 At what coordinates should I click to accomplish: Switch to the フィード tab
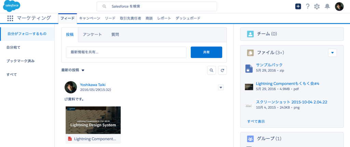click(67, 18)
